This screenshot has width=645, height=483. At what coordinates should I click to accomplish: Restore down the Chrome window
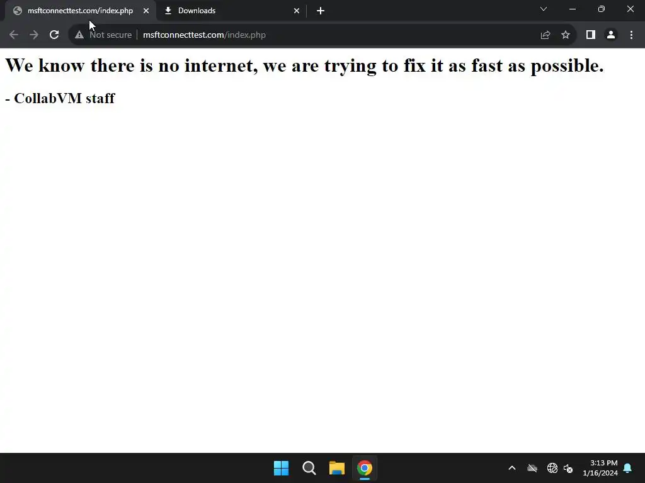(x=602, y=9)
